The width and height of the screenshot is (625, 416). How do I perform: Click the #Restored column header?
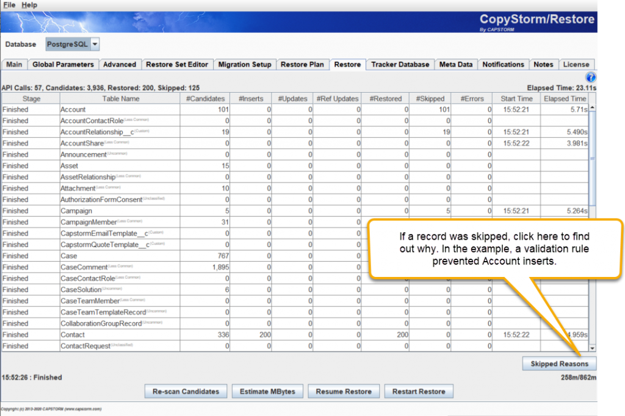point(386,99)
